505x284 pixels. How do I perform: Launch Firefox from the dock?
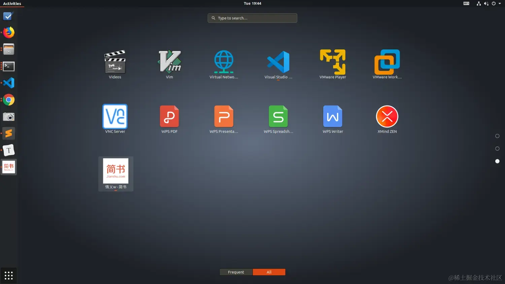coord(9,32)
